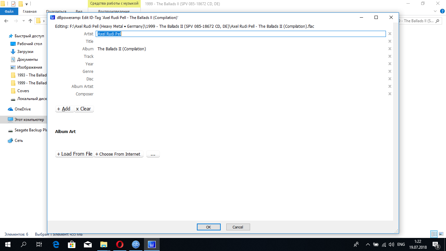The width and height of the screenshot is (446, 251).
Task: Switch Explorer to details view
Action: pyautogui.click(x=434, y=234)
